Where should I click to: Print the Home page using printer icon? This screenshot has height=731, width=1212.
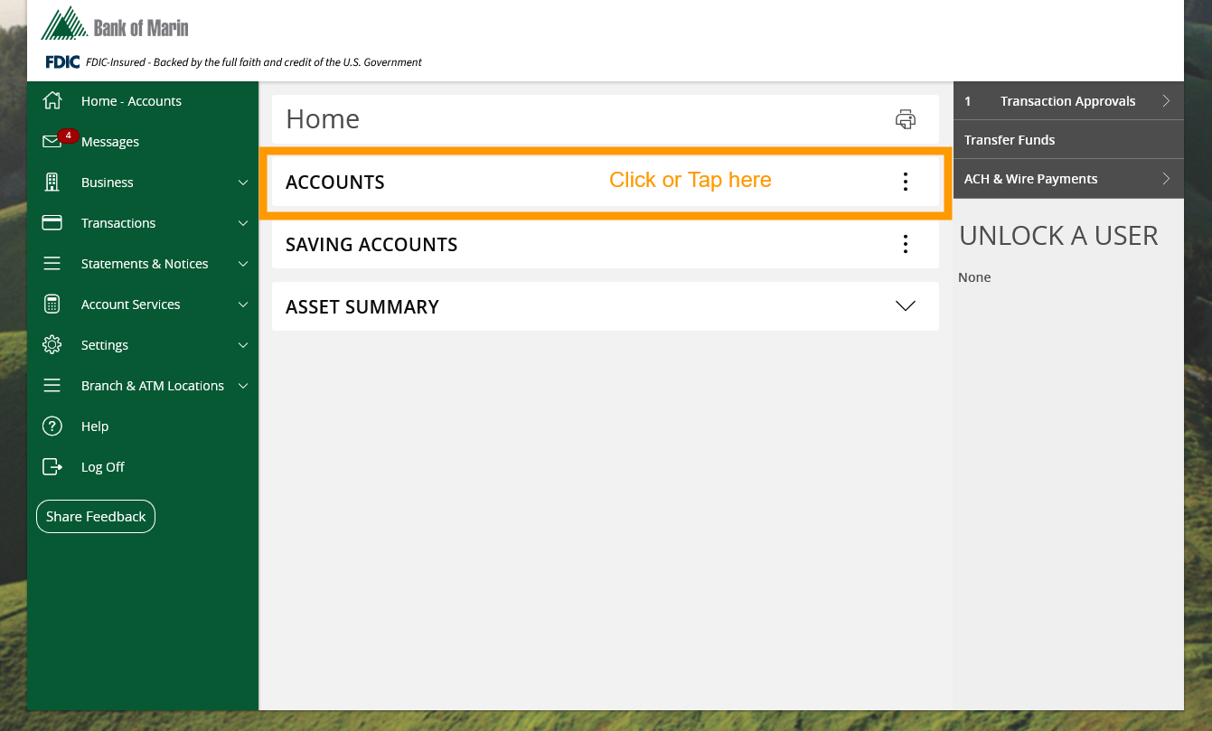point(905,119)
